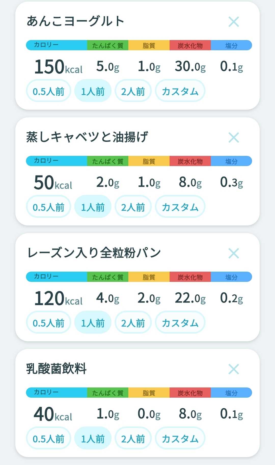Viewport: 275px width, 465px height.
Task: Set レーズン入り全粒粉パン to 0.5人前
Action: pos(48,322)
